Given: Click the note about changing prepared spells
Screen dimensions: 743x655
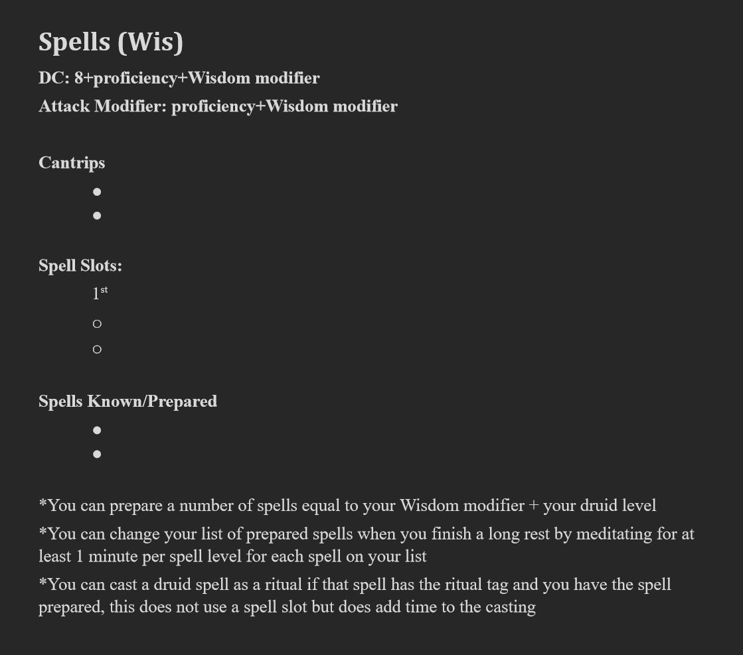Looking at the screenshot, I should [x=367, y=534].
